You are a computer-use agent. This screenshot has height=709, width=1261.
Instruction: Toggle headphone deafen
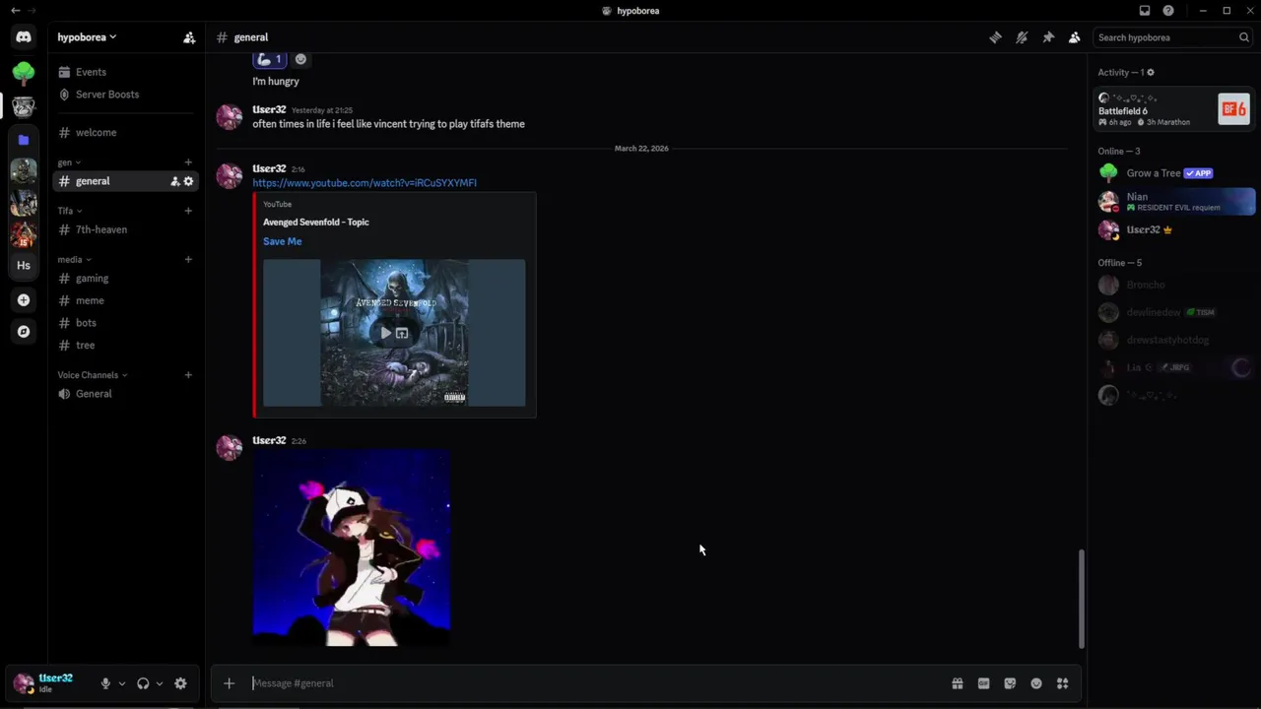click(143, 683)
